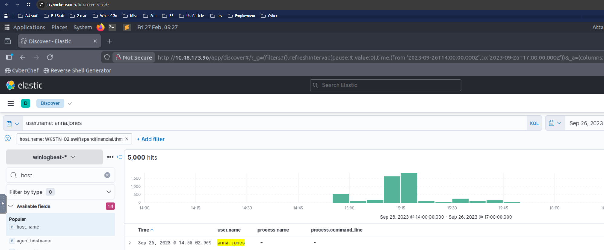Clear the 'host' field search text
This screenshot has width=604, height=250.
point(107,175)
